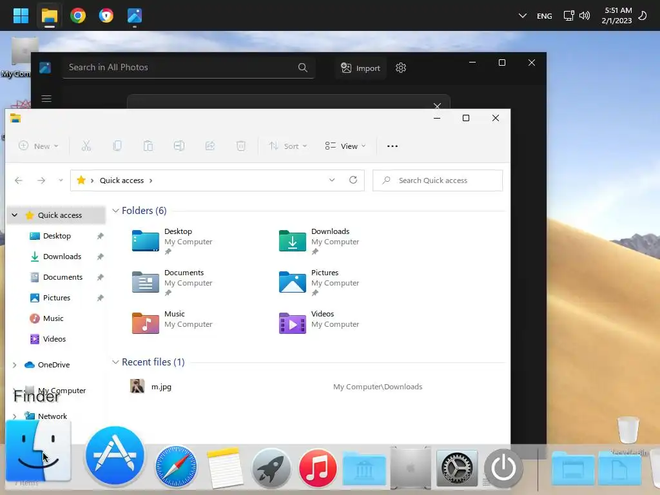Open the View dropdown menu
660x495 pixels.
pos(345,146)
